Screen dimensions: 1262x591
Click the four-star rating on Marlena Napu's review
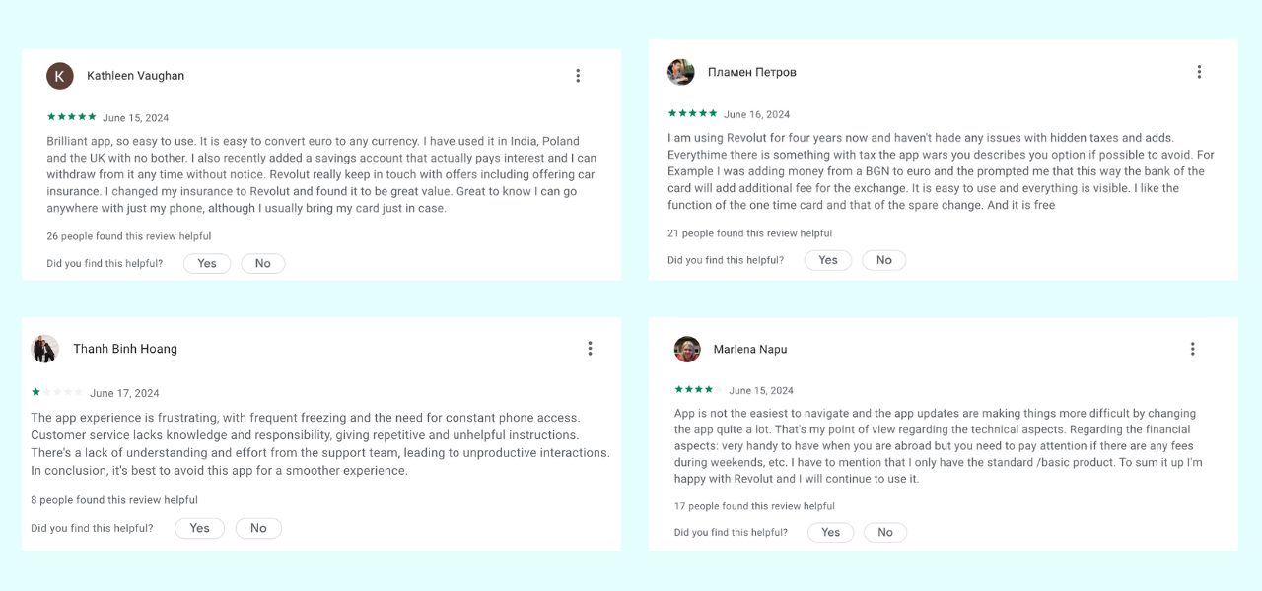699,390
